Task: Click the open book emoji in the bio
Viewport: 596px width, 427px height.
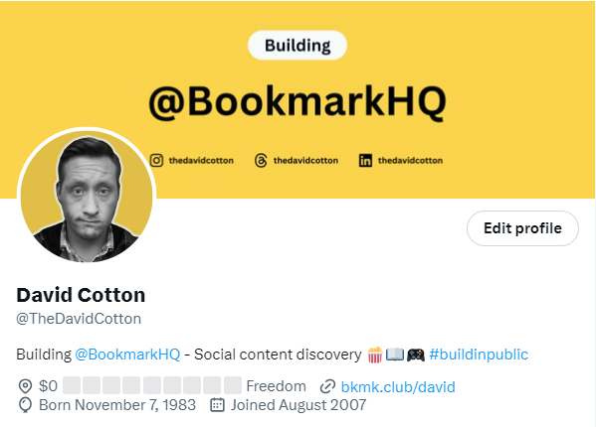Action: 395,355
